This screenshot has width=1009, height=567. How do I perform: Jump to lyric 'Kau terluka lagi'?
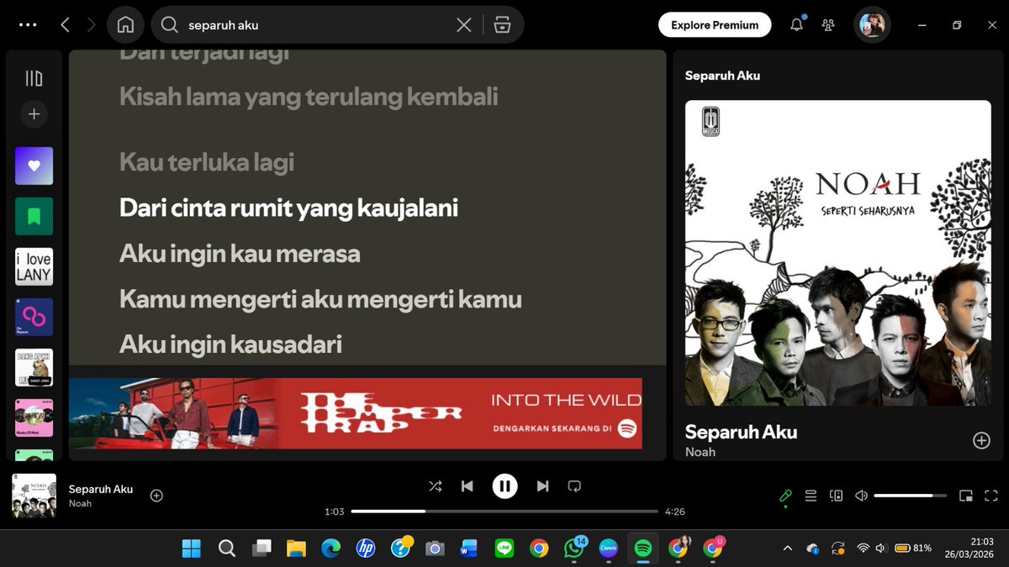[207, 162]
